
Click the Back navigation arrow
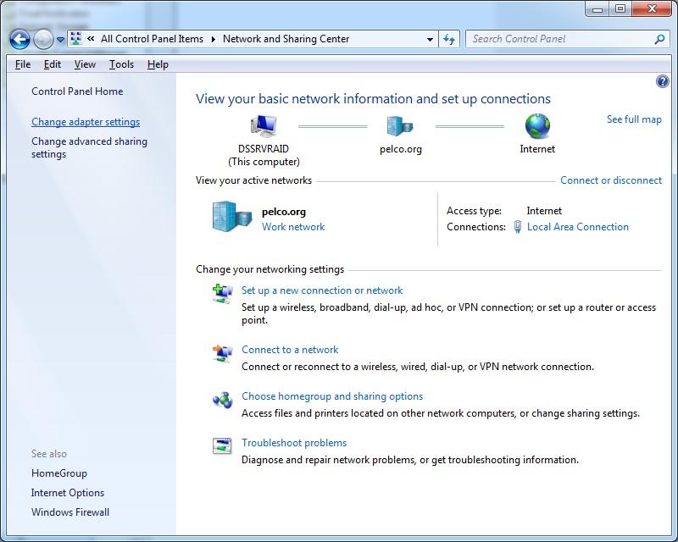(18, 38)
